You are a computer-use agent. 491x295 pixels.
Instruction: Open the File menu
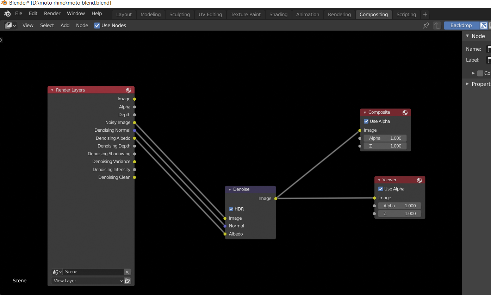point(19,14)
